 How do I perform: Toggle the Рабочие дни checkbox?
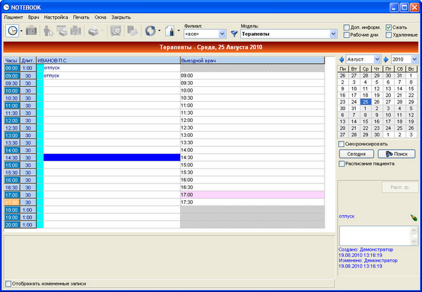pyautogui.click(x=346, y=35)
